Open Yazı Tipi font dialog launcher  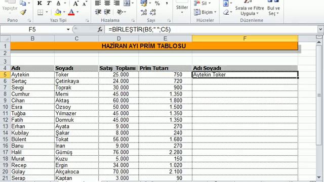coord(87,20)
